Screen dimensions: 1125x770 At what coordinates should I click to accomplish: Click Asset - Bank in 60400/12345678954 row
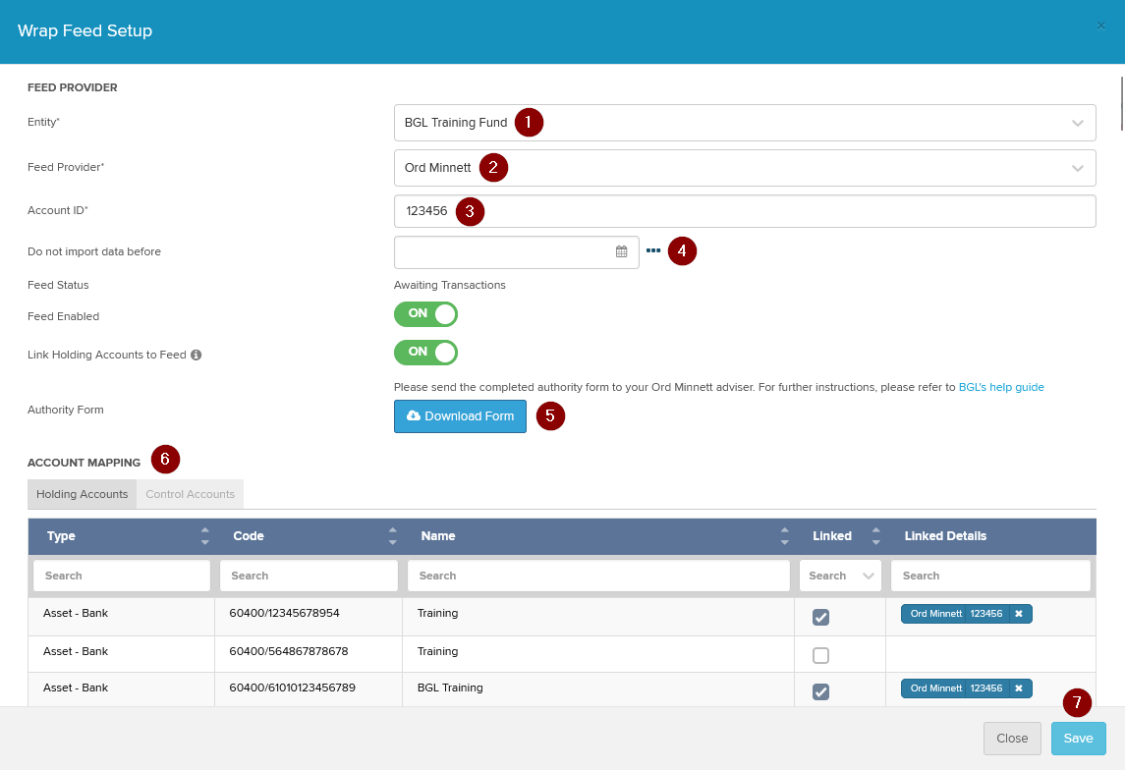[x=76, y=613]
